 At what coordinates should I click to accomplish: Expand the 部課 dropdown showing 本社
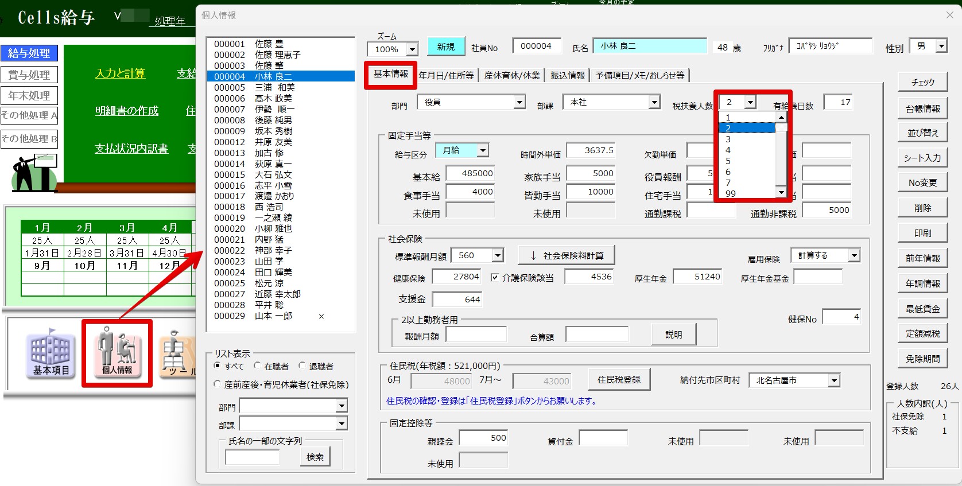[x=654, y=102]
